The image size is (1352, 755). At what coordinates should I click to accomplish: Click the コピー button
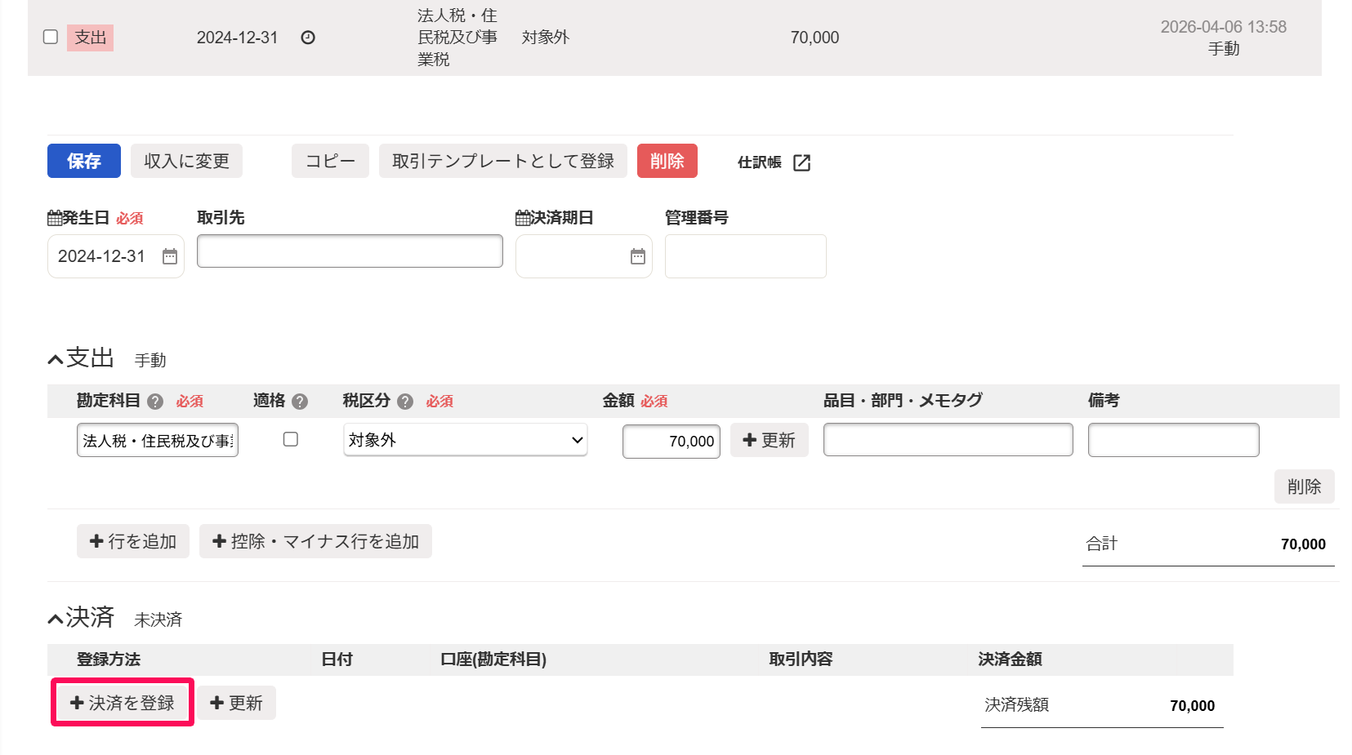330,161
